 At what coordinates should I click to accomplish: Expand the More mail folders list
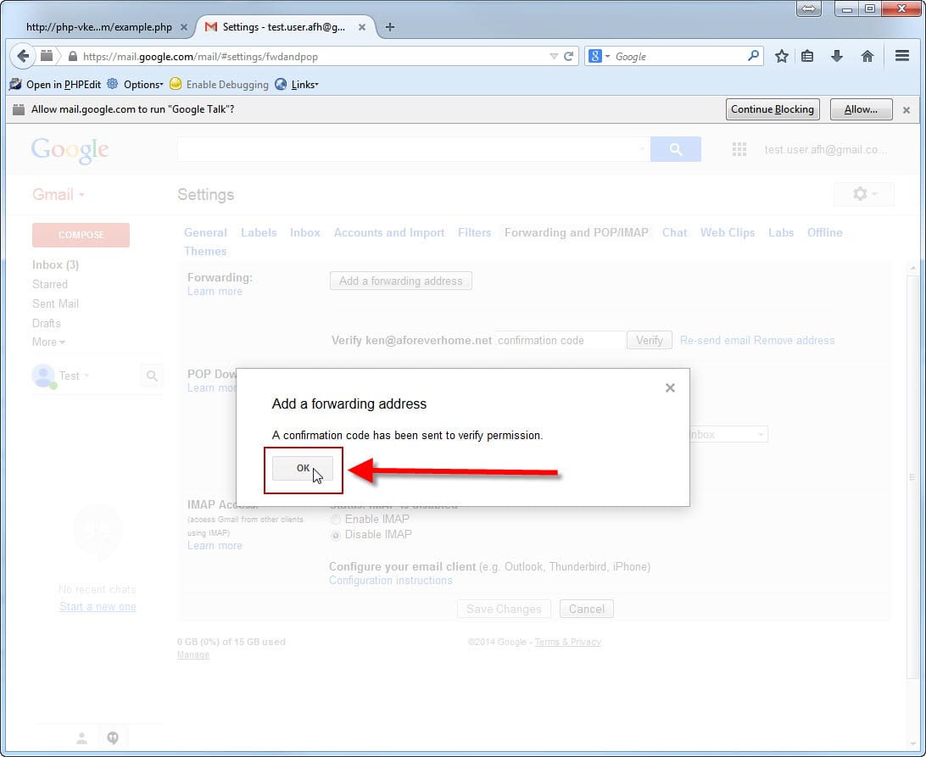[x=48, y=342]
